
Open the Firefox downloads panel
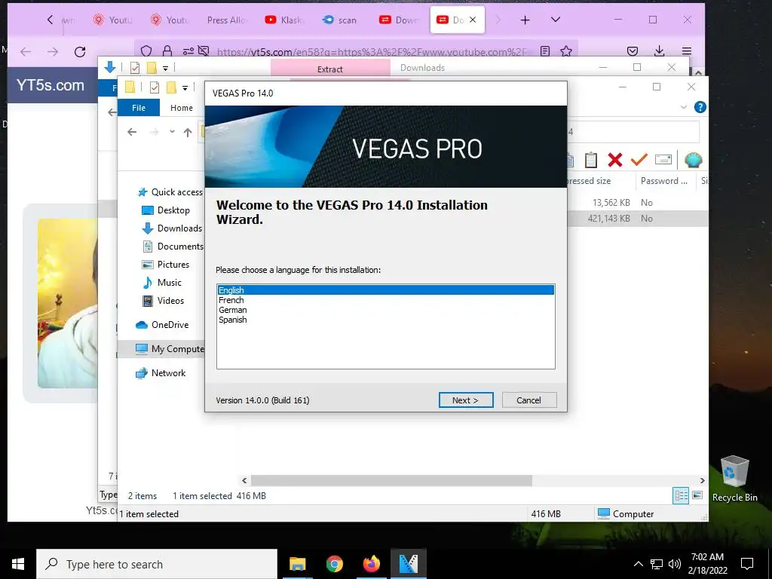click(659, 51)
